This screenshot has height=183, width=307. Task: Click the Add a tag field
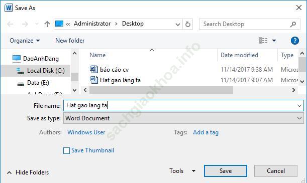[206, 132]
